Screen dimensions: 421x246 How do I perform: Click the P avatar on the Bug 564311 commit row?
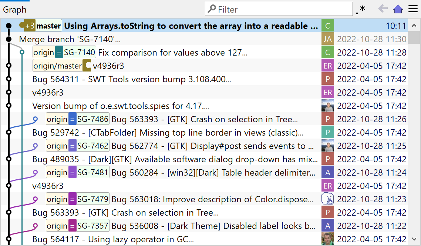327,79
